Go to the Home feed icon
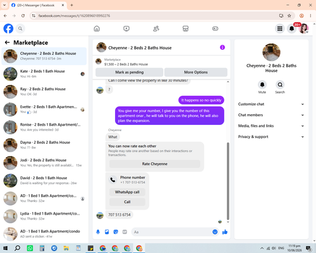316x253 pixels. (x=97, y=28)
